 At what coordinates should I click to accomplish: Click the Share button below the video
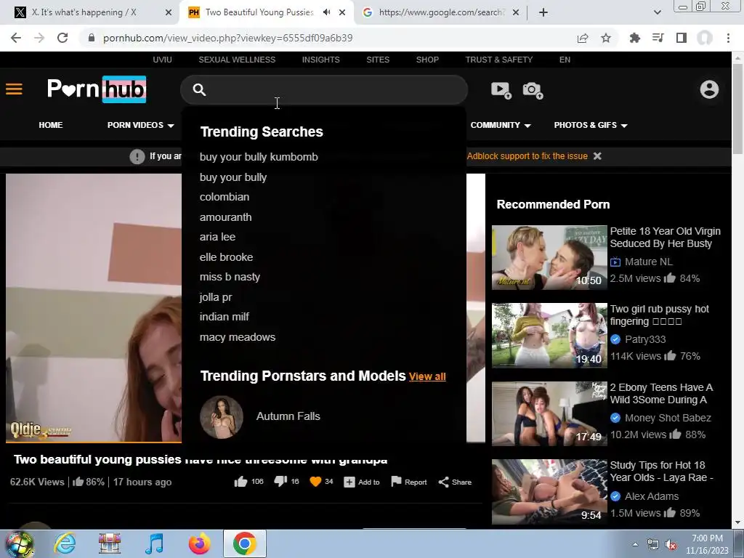[455, 482]
